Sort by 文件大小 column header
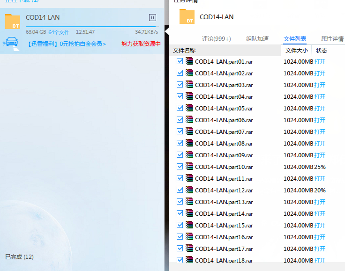Image resolution: width=345 pixels, height=271 pixels. point(296,51)
